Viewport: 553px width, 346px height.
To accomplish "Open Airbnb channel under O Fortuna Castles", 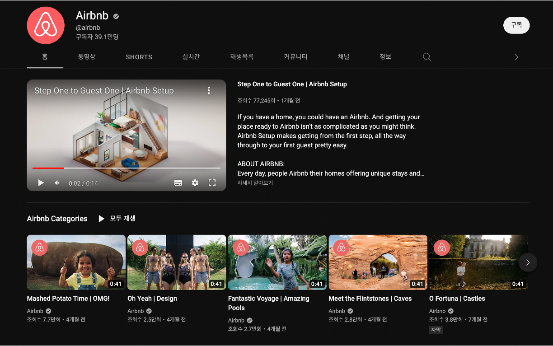I will 437,311.
